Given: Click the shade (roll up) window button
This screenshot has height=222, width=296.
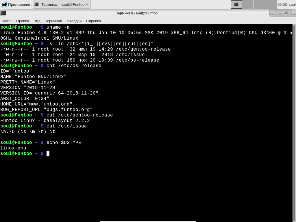Looking at the screenshot, I should [x=273, y=13].
